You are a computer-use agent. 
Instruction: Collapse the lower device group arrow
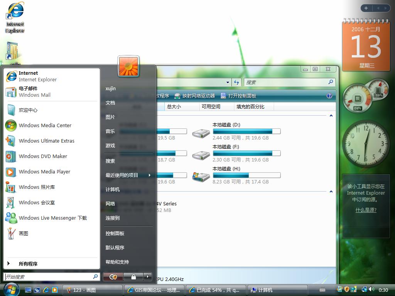pos(331,192)
